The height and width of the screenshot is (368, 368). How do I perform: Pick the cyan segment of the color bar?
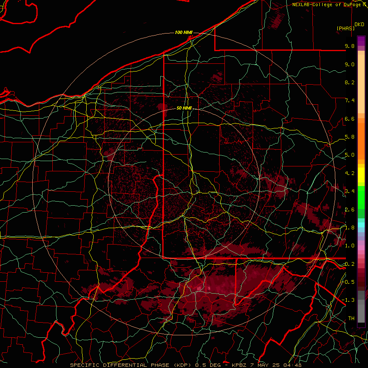pyautogui.click(x=361, y=224)
